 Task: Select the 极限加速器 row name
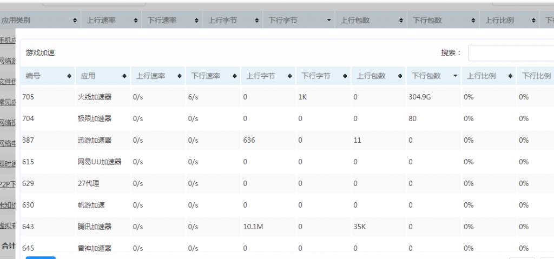point(94,118)
